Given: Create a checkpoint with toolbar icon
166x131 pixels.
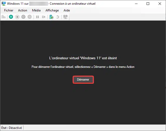Looking at the screenshot, I should (51, 17).
